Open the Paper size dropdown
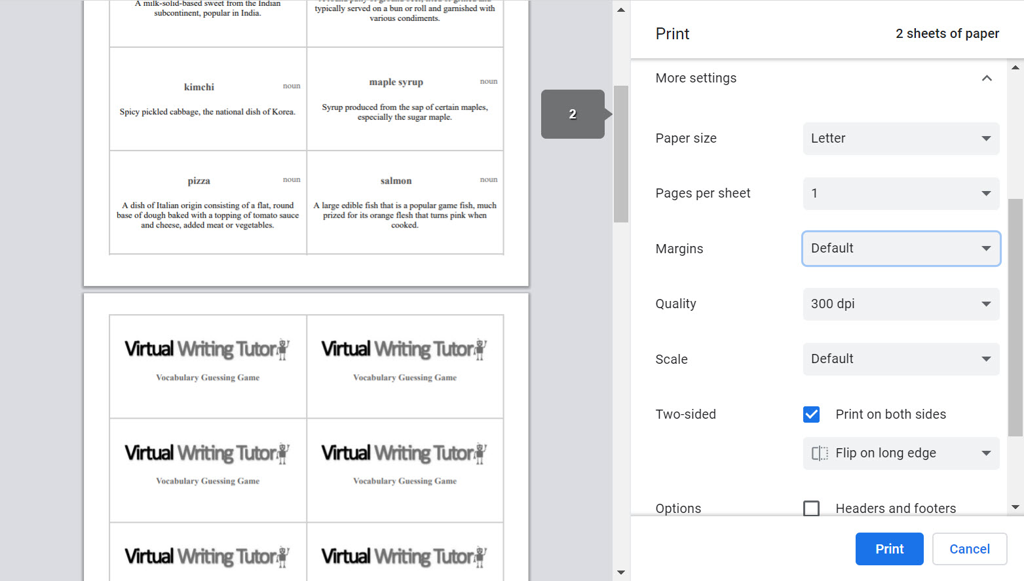The image size is (1024, 581). [901, 138]
